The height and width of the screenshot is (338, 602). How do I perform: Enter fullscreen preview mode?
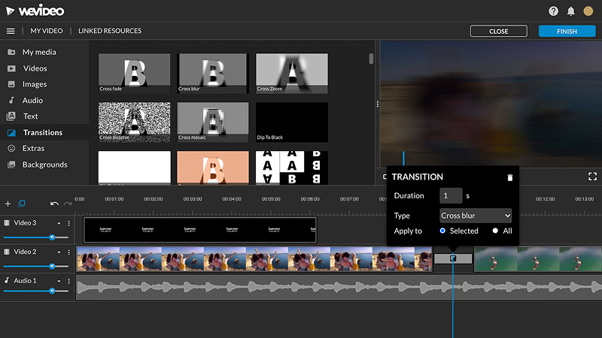point(593,177)
